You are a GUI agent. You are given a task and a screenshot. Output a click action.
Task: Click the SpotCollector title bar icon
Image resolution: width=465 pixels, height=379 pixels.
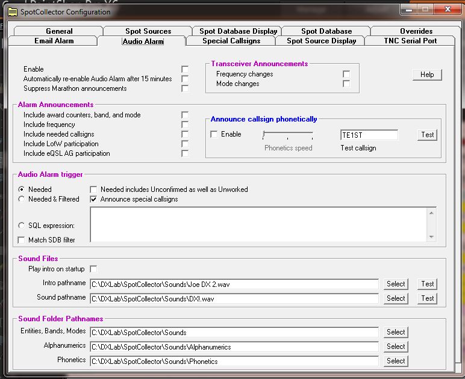tap(12, 11)
